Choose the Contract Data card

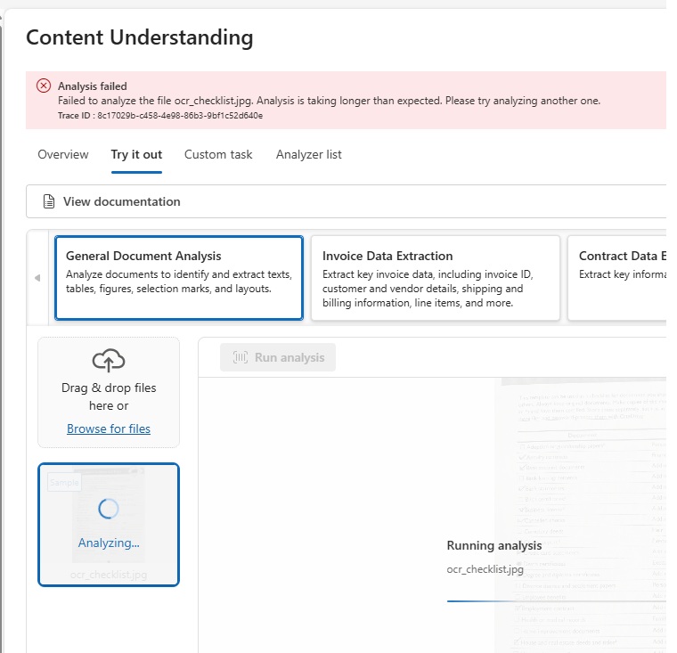[617, 278]
